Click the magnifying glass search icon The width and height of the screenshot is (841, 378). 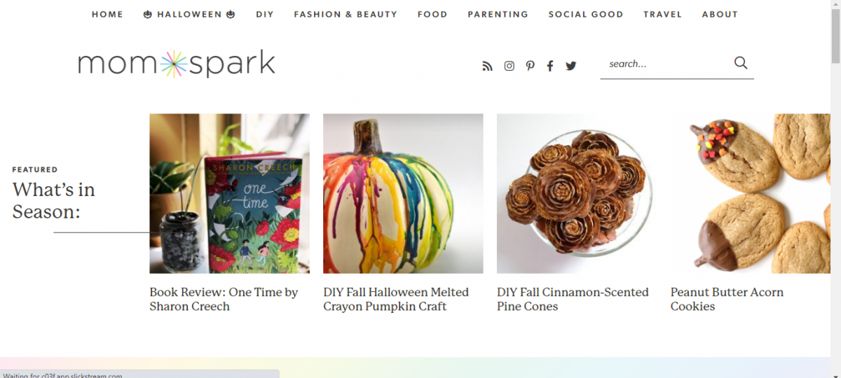tap(741, 63)
